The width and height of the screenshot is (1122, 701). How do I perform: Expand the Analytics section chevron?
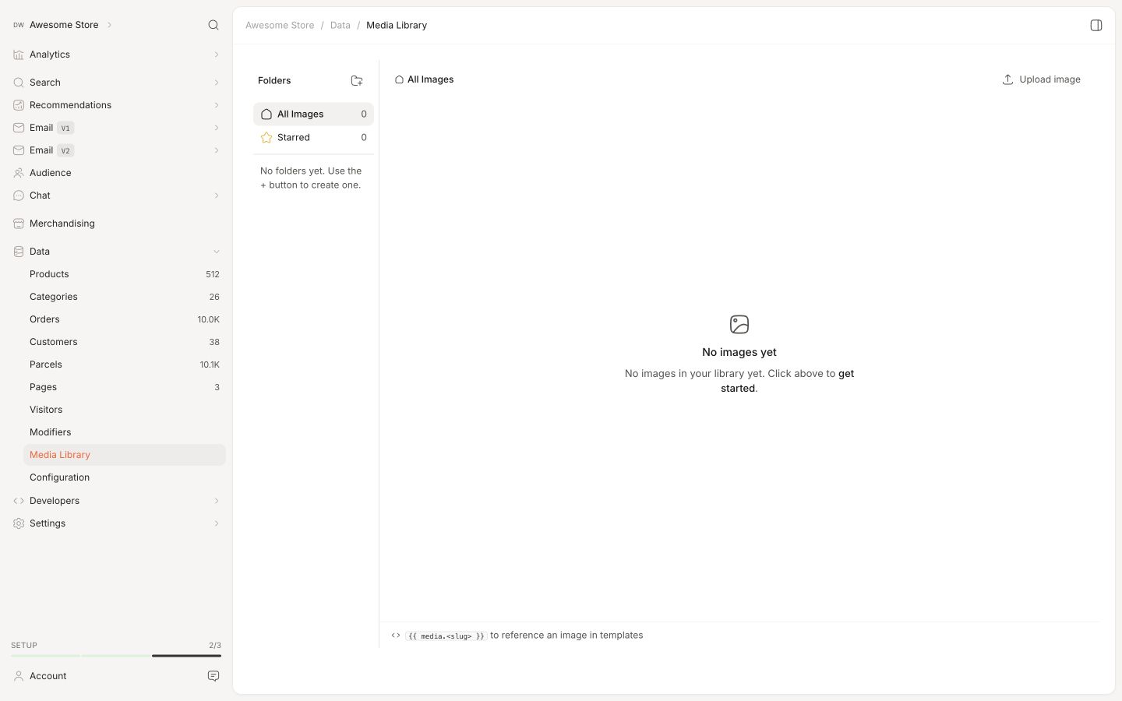pos(217,55)
